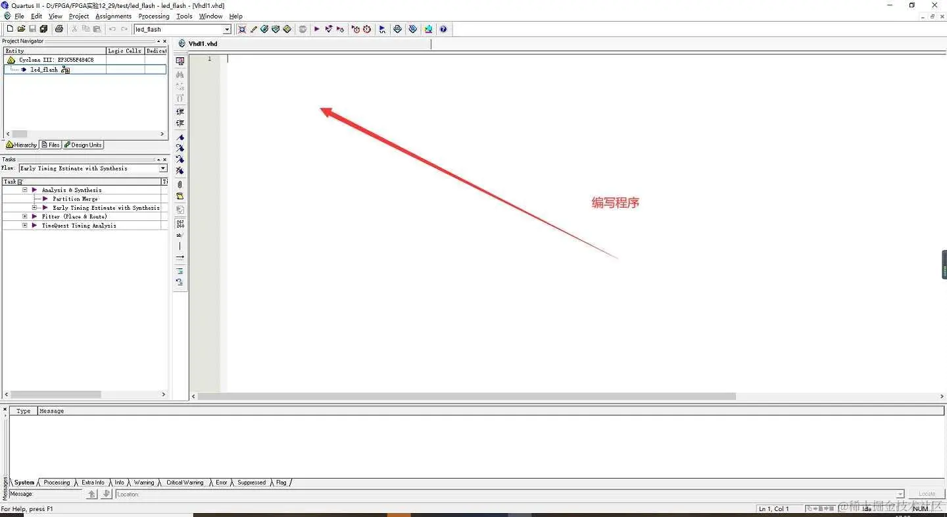Image resolution: width=947 pixels, height=517 pixels.
Task: Click the top icon in editor sidebar
Action: pos(180,61)
